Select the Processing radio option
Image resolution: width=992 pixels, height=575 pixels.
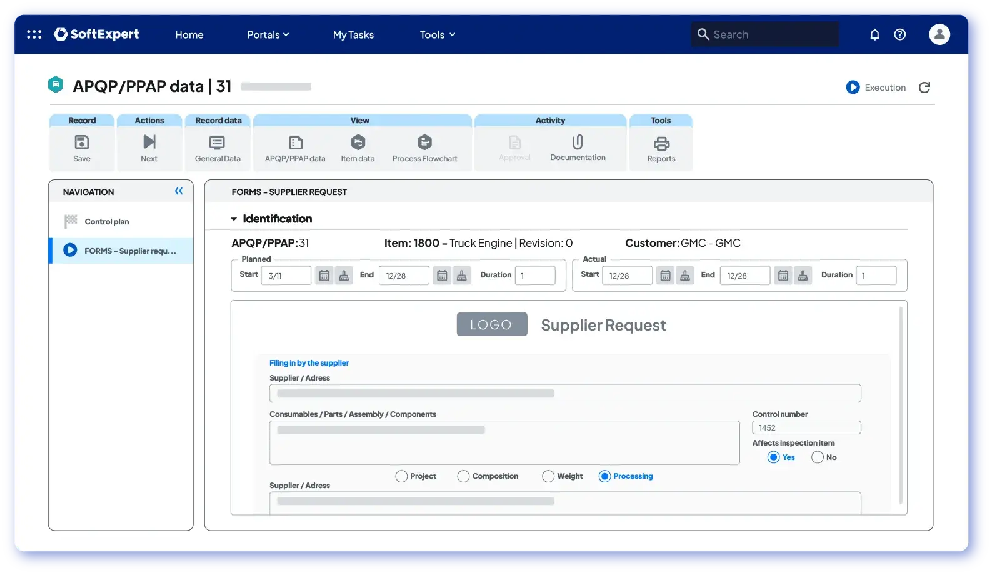pos(604,476)
